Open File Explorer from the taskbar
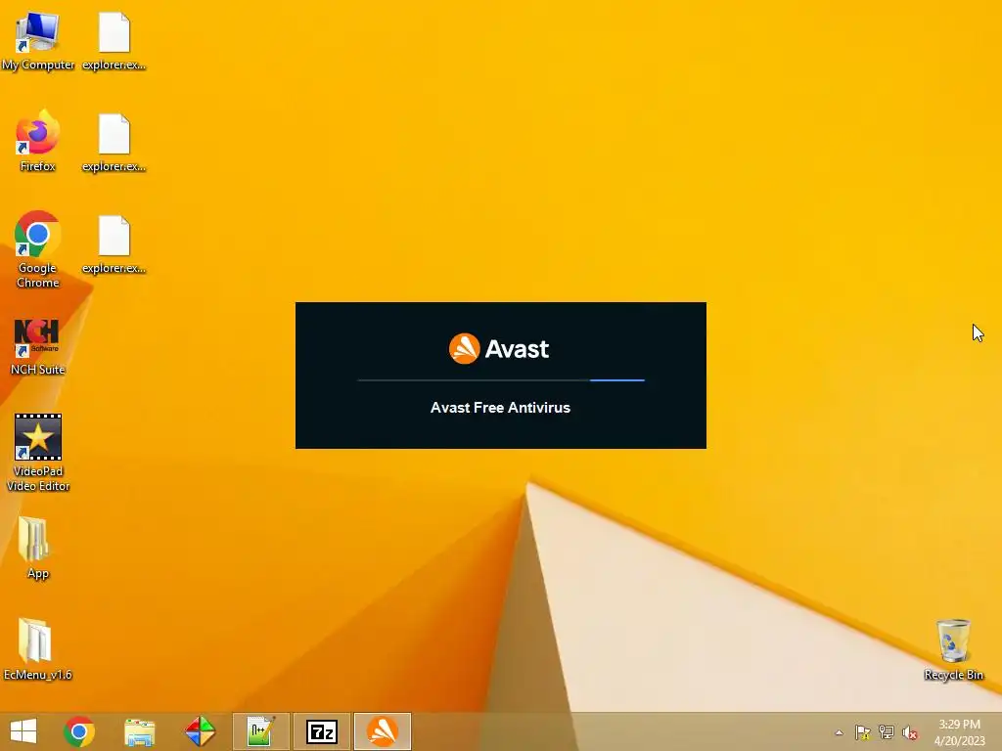Viewport: 1002px width, 751px height. (x=139, y=731)
